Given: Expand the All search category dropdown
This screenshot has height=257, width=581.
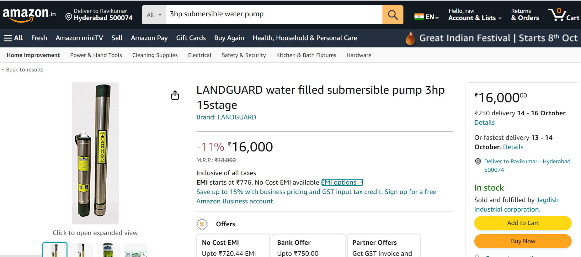Looking at the screenshot, I should tap(154, 15).
